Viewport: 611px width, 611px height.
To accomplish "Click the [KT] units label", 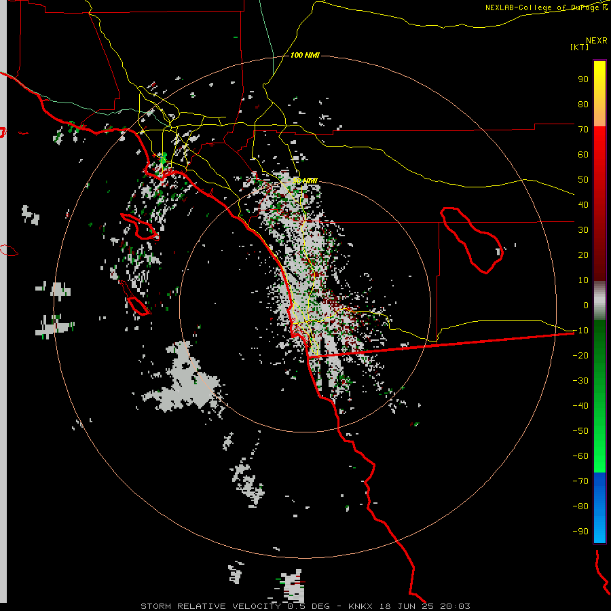I will [x=579, y=47].
